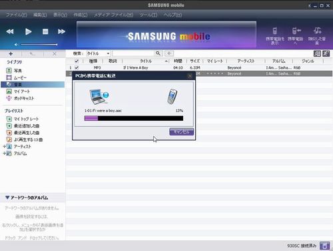Open the 最近再生した曲 playlist
The height and width of the screenshot is (251, 333).
[27, 133]
